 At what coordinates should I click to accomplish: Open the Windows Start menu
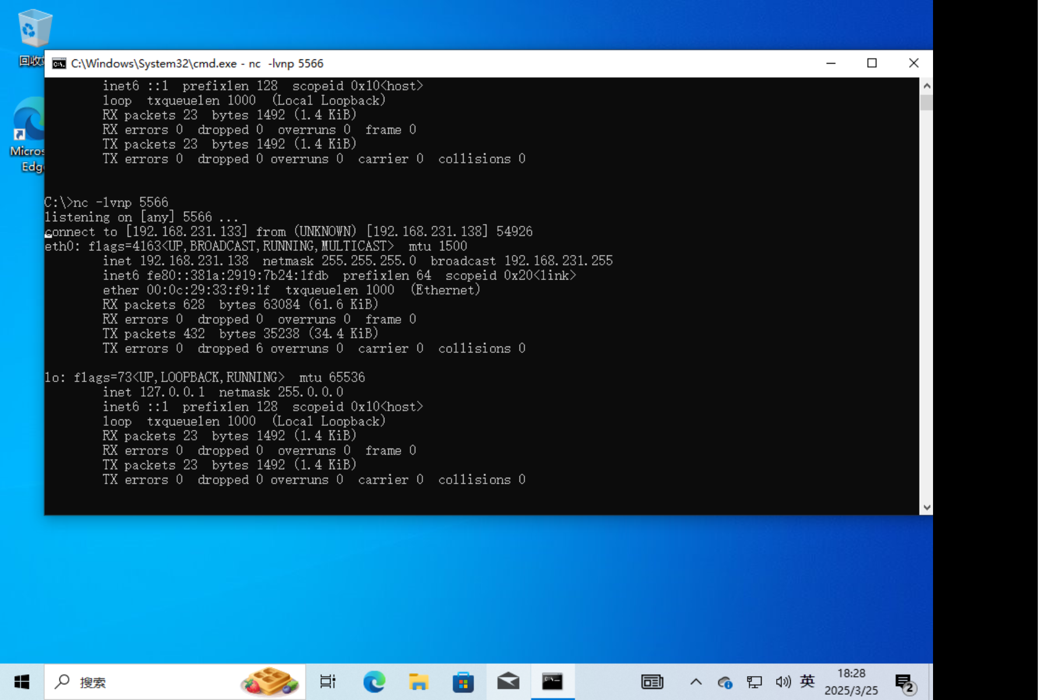[22, 681]
